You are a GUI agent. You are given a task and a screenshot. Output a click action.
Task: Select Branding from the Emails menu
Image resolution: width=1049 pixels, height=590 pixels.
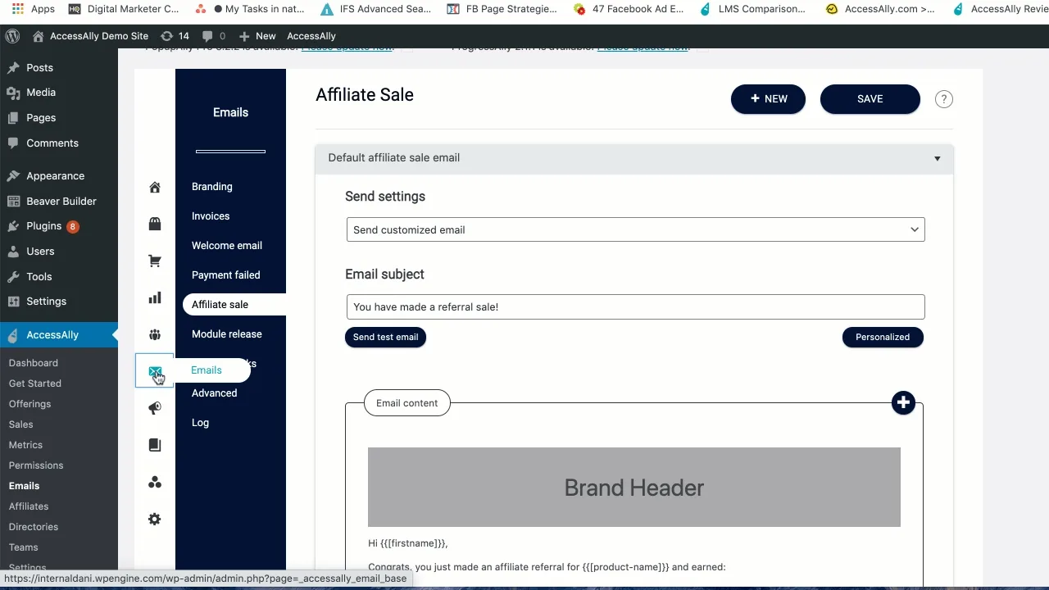(211, 186)
